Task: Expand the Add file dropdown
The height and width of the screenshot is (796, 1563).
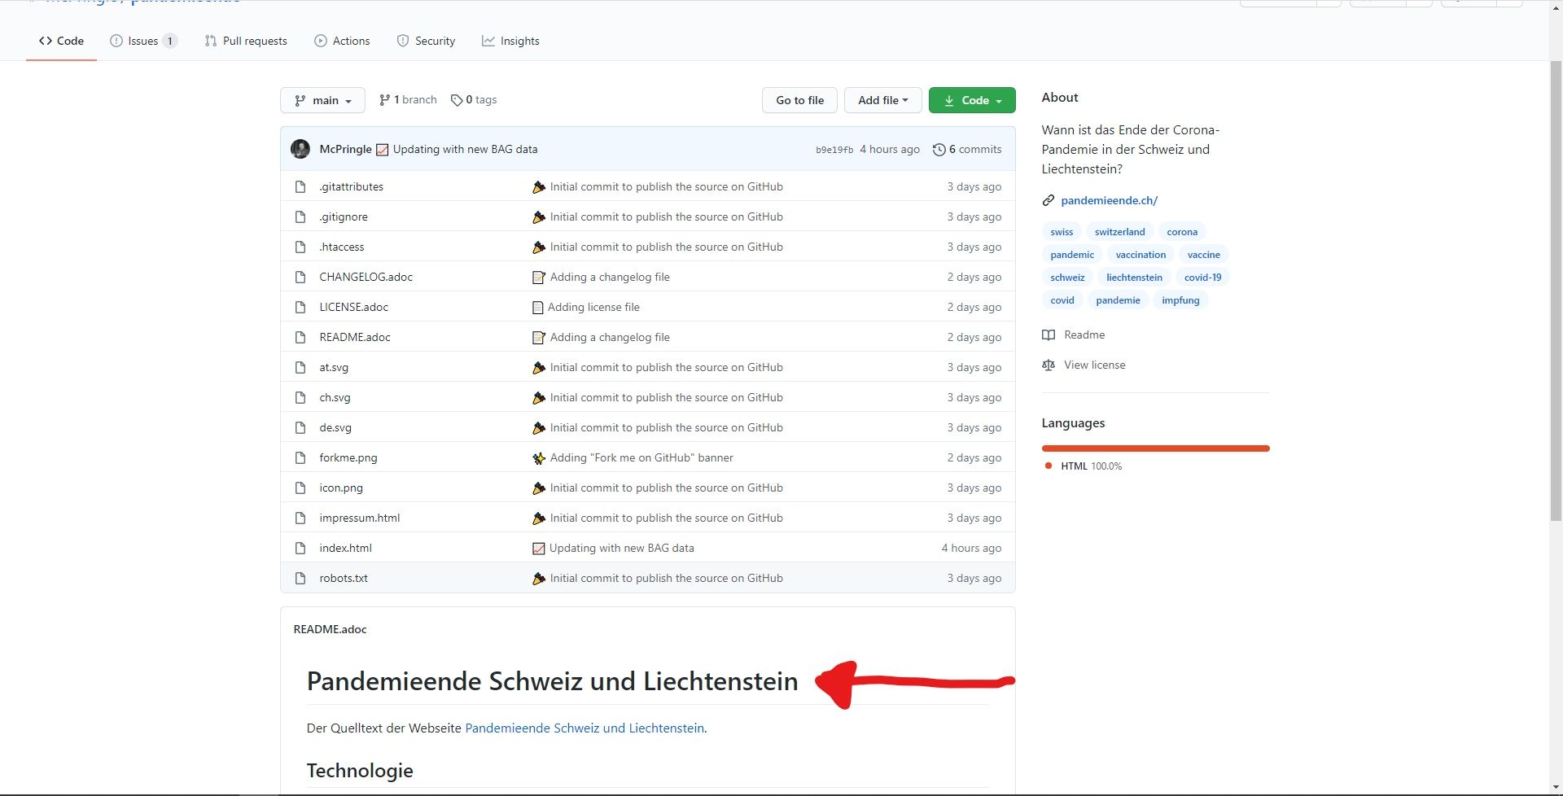Action: pyautogui.click(x=882, y=100)
